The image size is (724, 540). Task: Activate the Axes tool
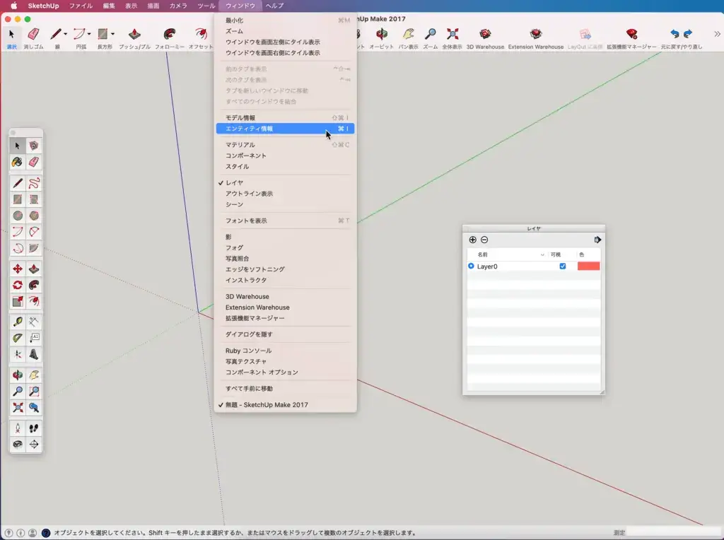pyautogui.click(x=18, y=354)
